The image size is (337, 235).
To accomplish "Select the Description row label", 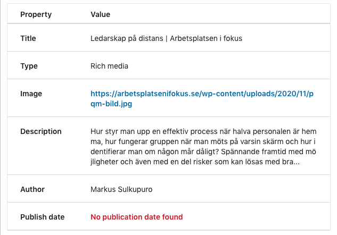I will point(41,131).
